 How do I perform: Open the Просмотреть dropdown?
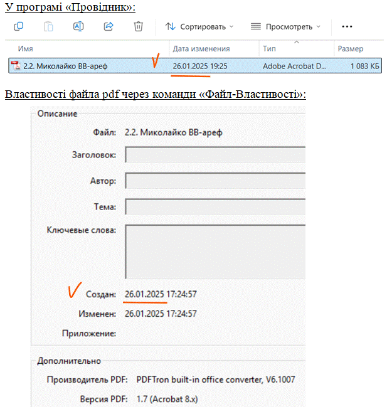(x=285, y=27)
